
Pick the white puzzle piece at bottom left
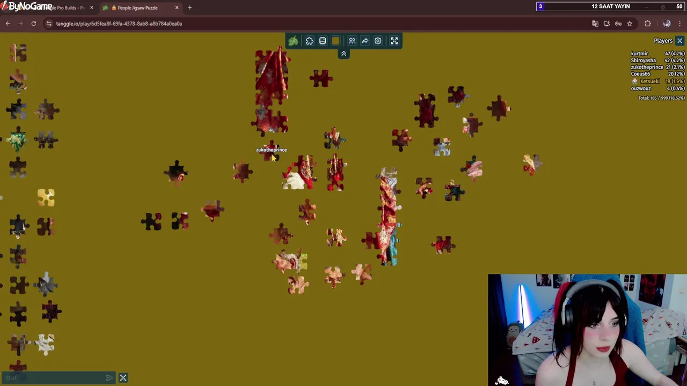pyautogui.click(x=46, y=344)
